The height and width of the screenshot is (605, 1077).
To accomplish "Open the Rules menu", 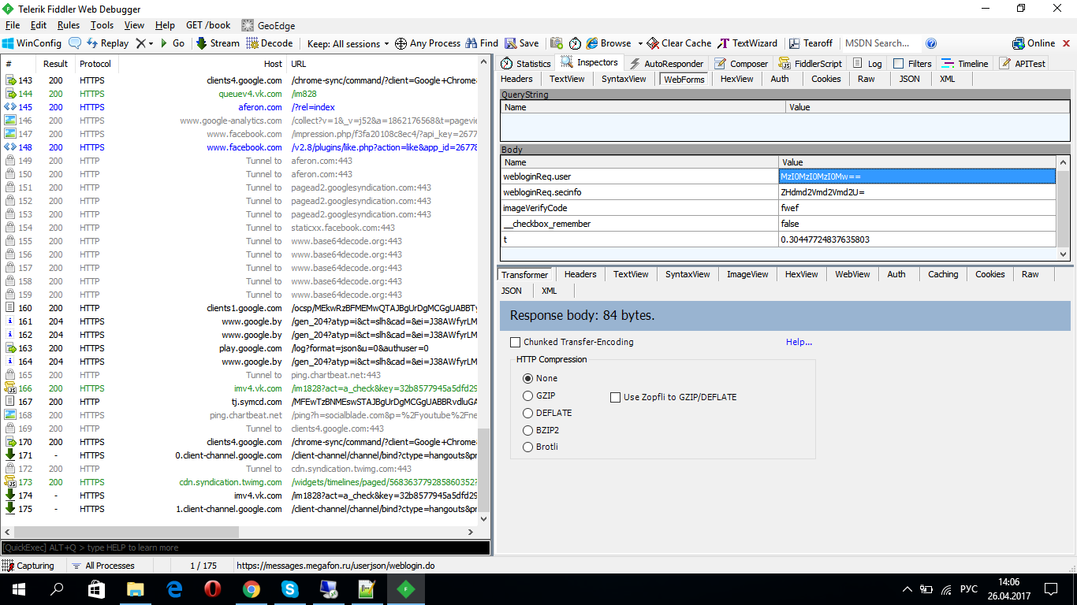I will pyautogui.click(x=69, y=25).
